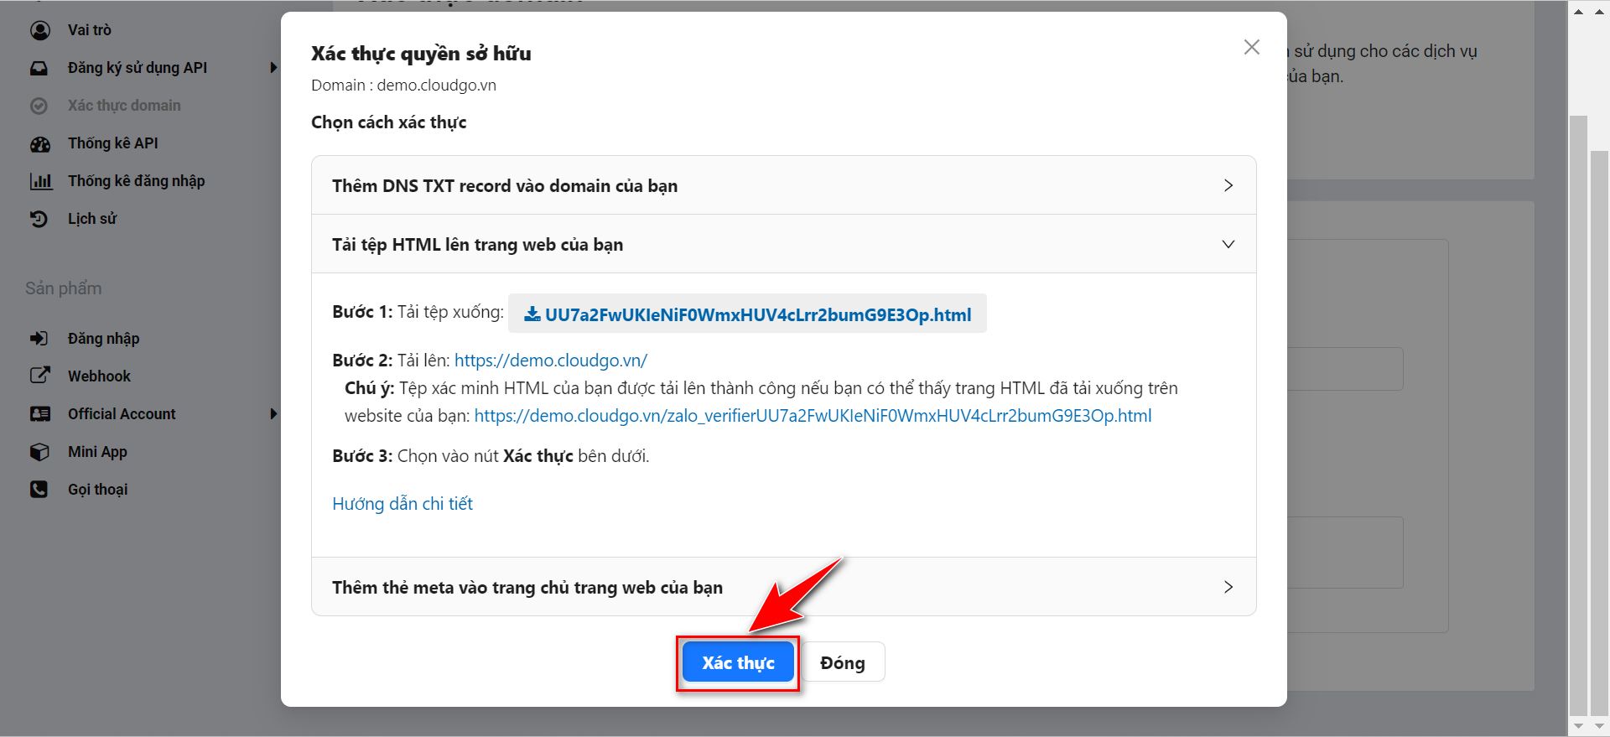Expand the Đăng ký sử dụng API submenu
The image size is (1610, 737).
pos(273,68)
